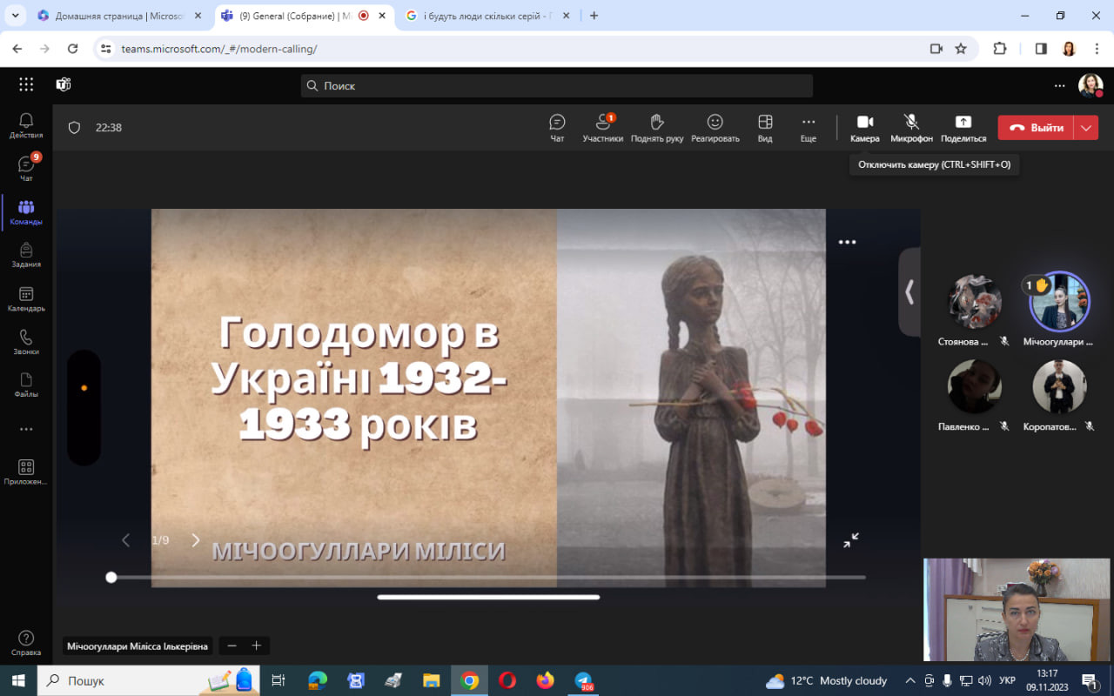Open Chat (Чат) in the Teams left sidebar
1114x696 pixels.
[x=26, y=169]
